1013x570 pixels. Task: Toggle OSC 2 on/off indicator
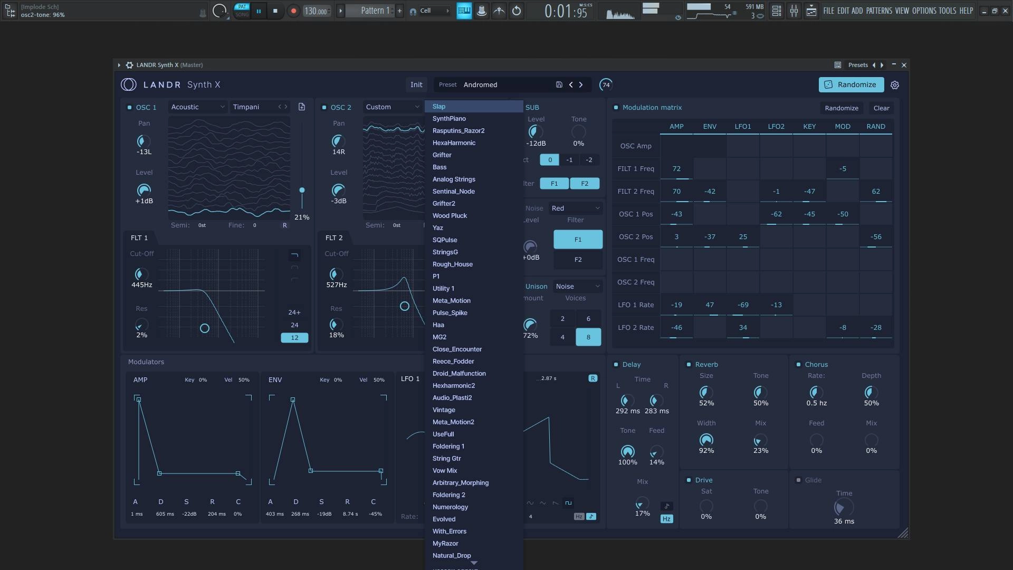click(x=324, y=107)
